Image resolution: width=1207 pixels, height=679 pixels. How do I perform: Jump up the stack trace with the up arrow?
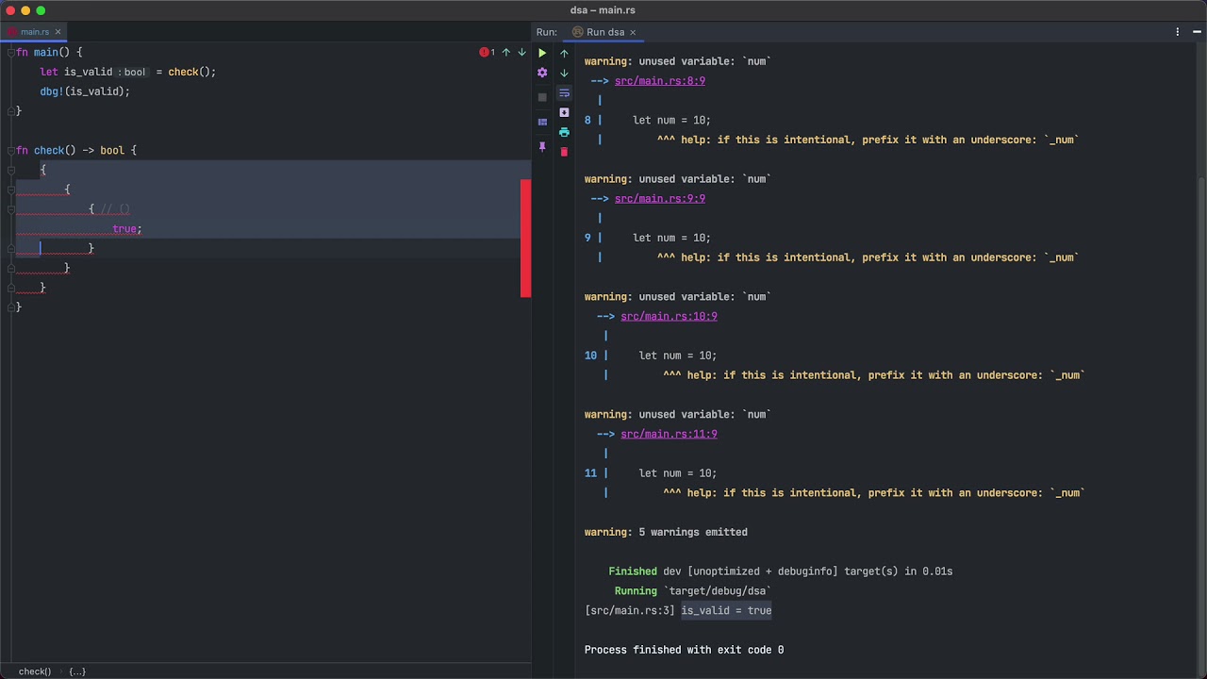(x=564, y=53)
